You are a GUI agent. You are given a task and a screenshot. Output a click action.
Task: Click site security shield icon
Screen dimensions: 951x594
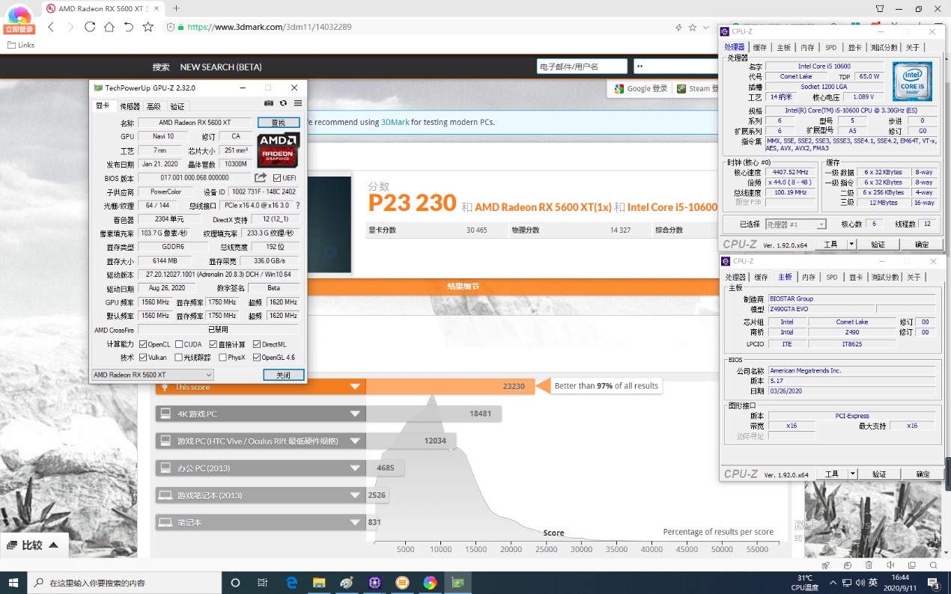pos(171,27)
